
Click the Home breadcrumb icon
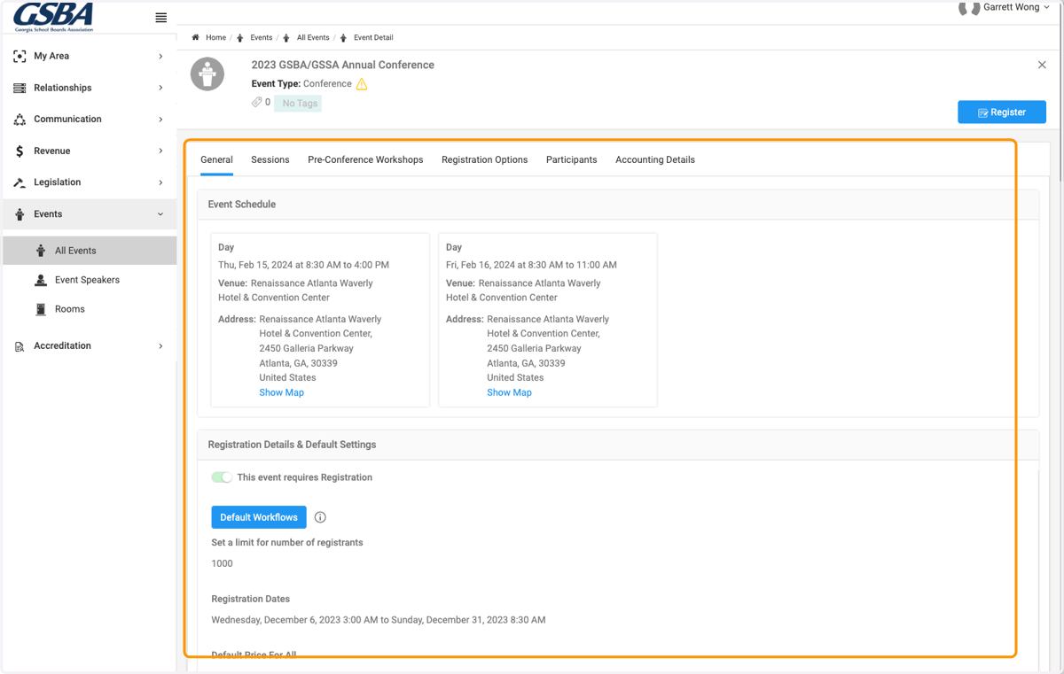[195, 37]
